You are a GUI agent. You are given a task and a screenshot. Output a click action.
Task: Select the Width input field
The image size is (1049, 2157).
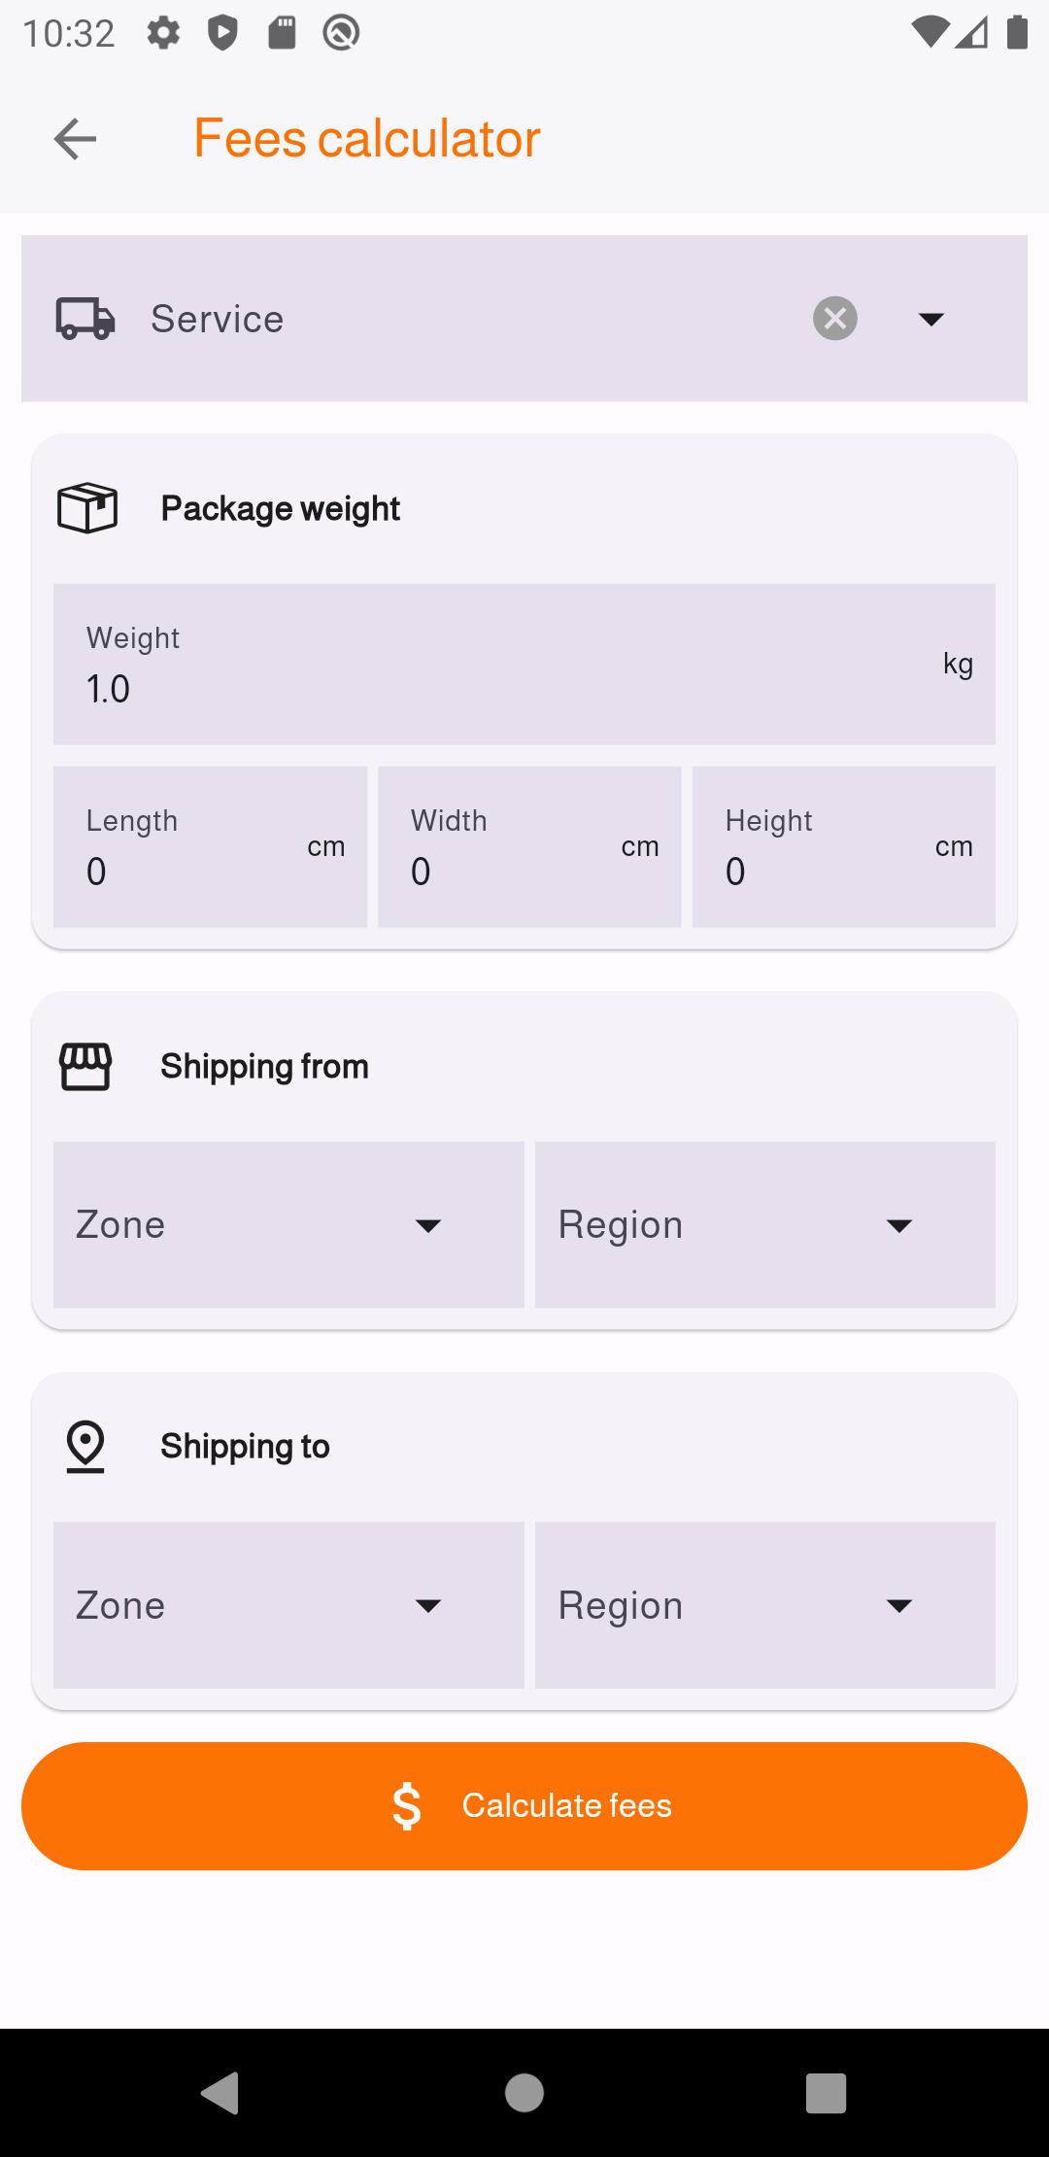pos(529,847)
